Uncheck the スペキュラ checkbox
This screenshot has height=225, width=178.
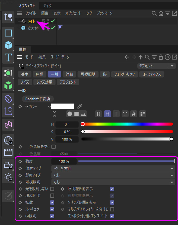[x=52, y=209]
